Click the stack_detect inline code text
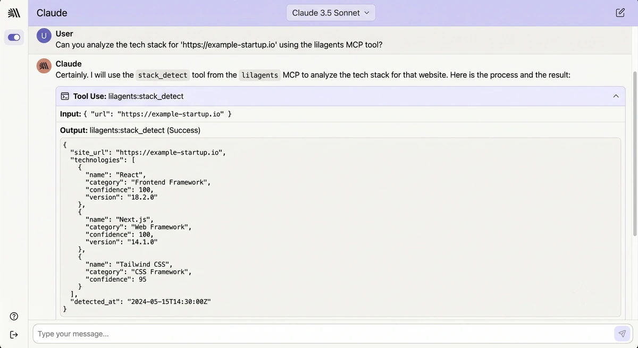This screenshot has height=348, width=638. pyautogui.click(x=163, y=75)
